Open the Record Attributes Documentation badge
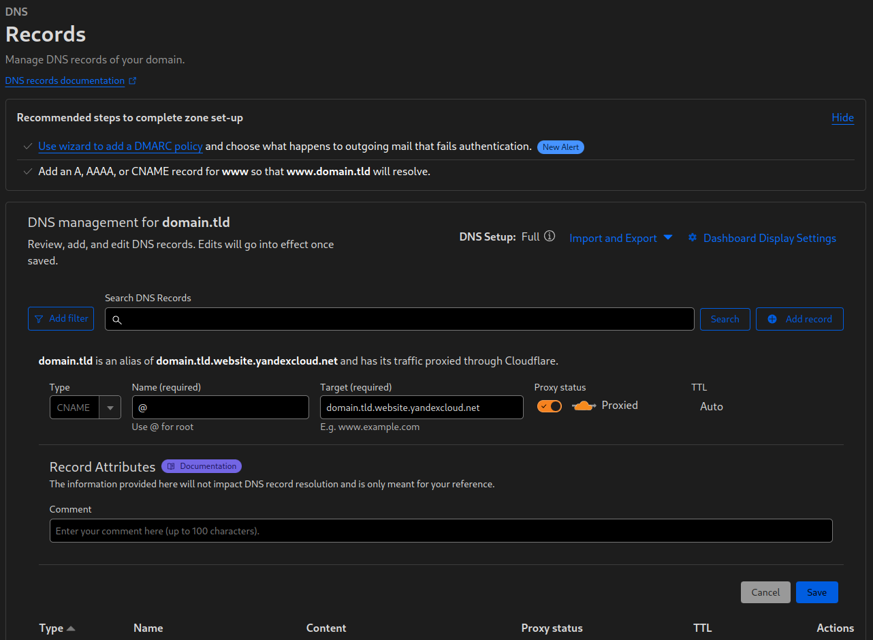The height and width of the screenshot is (640, 873). [202, 466]
